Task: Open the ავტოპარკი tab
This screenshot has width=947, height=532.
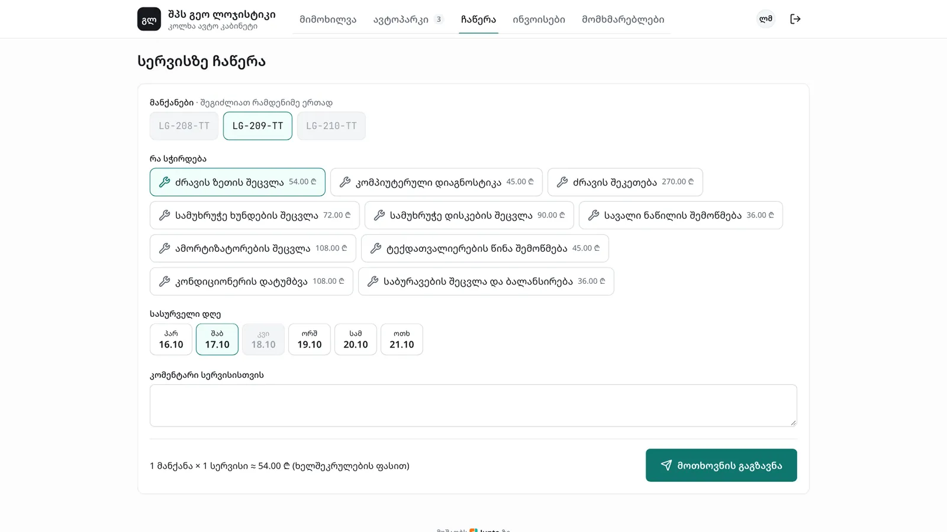Action: pyautogui.click(x=408, y=20)
